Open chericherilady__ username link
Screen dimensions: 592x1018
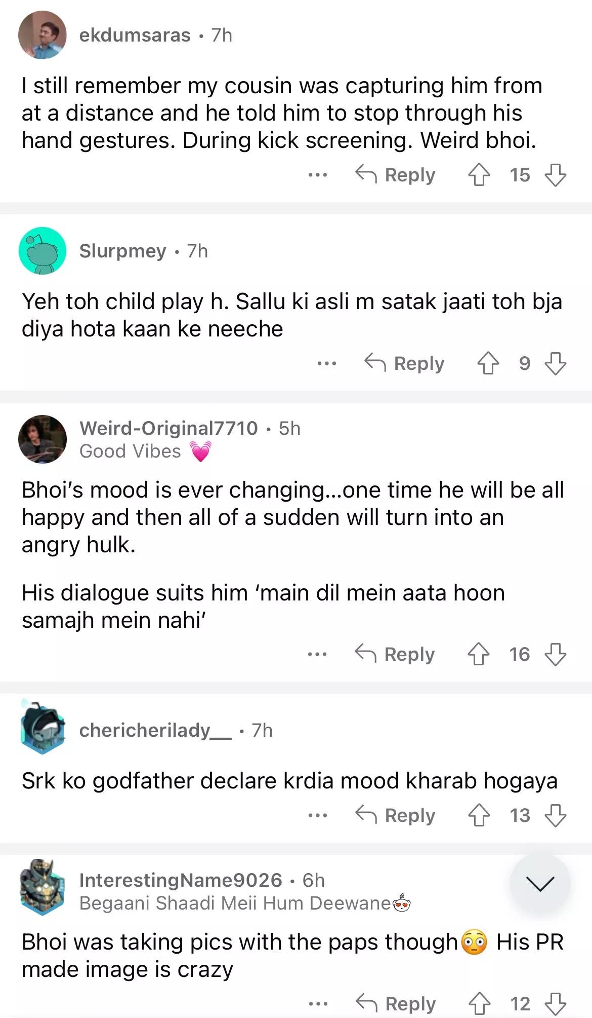pyautogui.click(x=155, y=730)
